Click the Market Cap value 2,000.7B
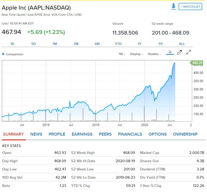Image resolution: width=207 pixels, height=192 pixels. (197, 153)
